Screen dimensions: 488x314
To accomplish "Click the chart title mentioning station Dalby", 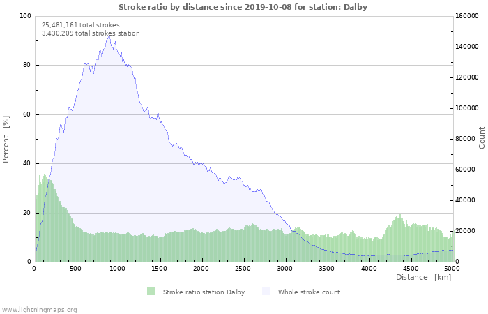I will [243, 7].
